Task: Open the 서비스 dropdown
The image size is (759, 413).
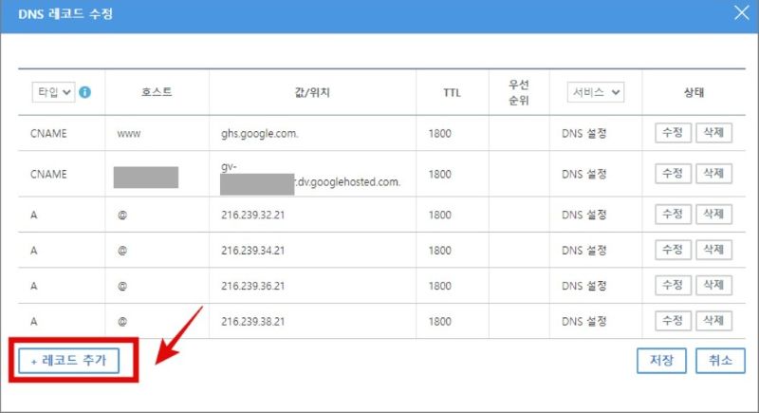Action: pos(596,92)
